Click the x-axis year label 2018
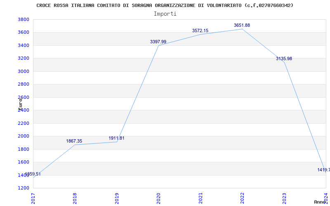Image resolution: width=330 pixels, height=206 pixels. 75,199
